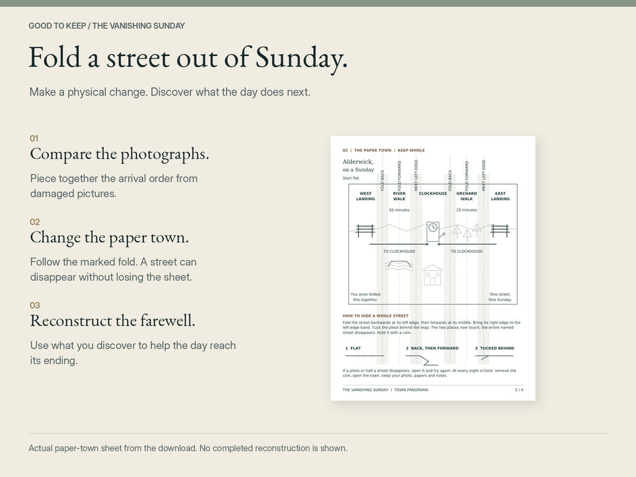The width and height of the screenshot is (636, 477).
Task: Click text 'You once folded this together.'
Action: [365, 297]
